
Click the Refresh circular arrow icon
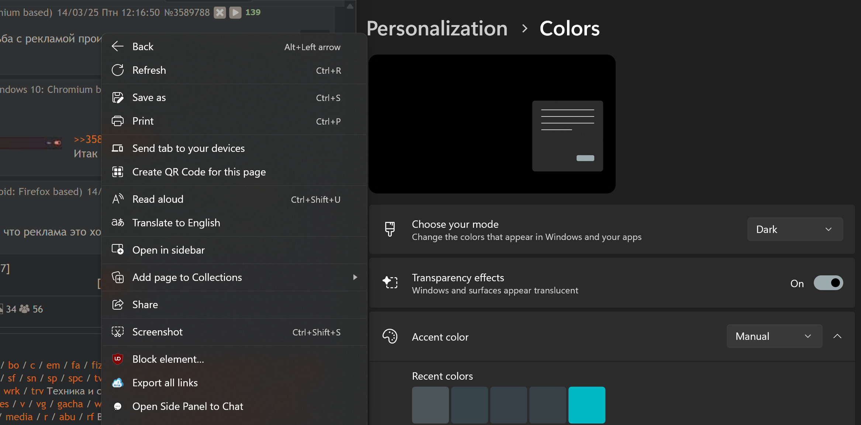tap(118, 70)
